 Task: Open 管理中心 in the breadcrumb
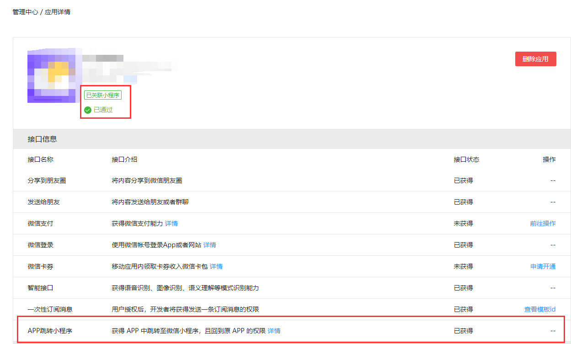tap(26, 12)
